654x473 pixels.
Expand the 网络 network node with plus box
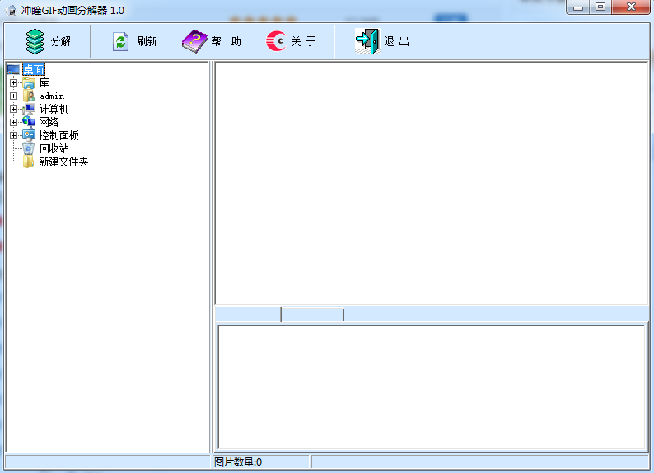13,122
